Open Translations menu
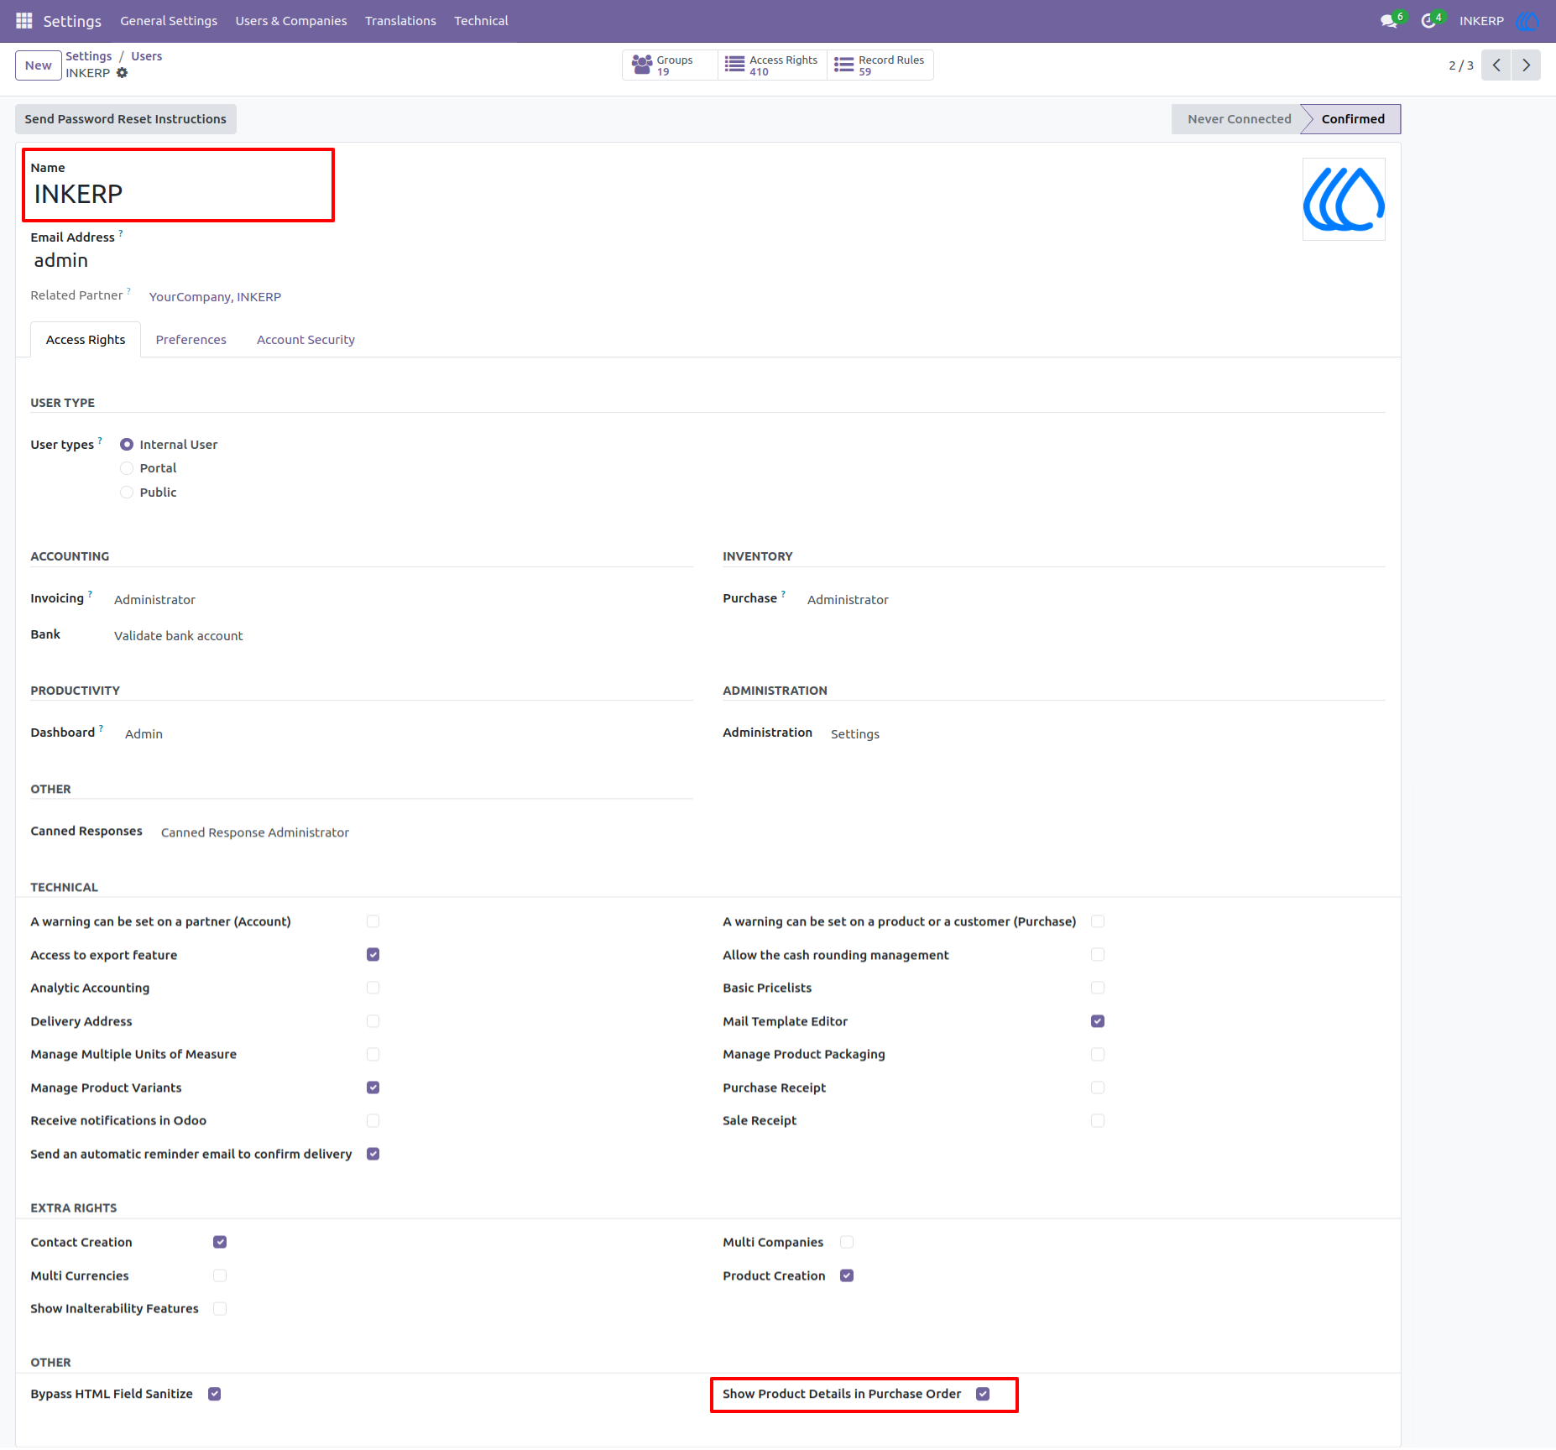The width and height of the screenshot is (1556, 1450). point(400,21)
